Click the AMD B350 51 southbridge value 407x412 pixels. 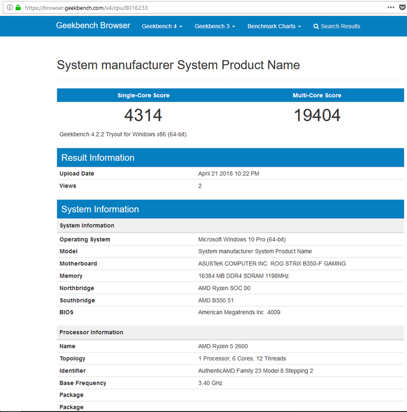[x=216, y=300]
